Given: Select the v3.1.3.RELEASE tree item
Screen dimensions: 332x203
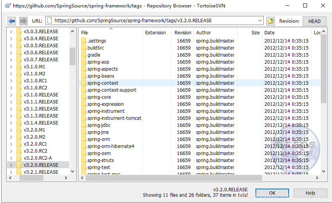Looking at the screenshot, I should 41,116.
